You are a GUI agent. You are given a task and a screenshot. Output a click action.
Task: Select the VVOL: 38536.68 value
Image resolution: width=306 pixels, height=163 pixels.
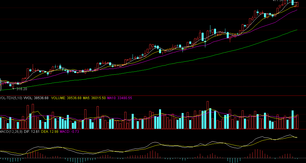(36, 98)
